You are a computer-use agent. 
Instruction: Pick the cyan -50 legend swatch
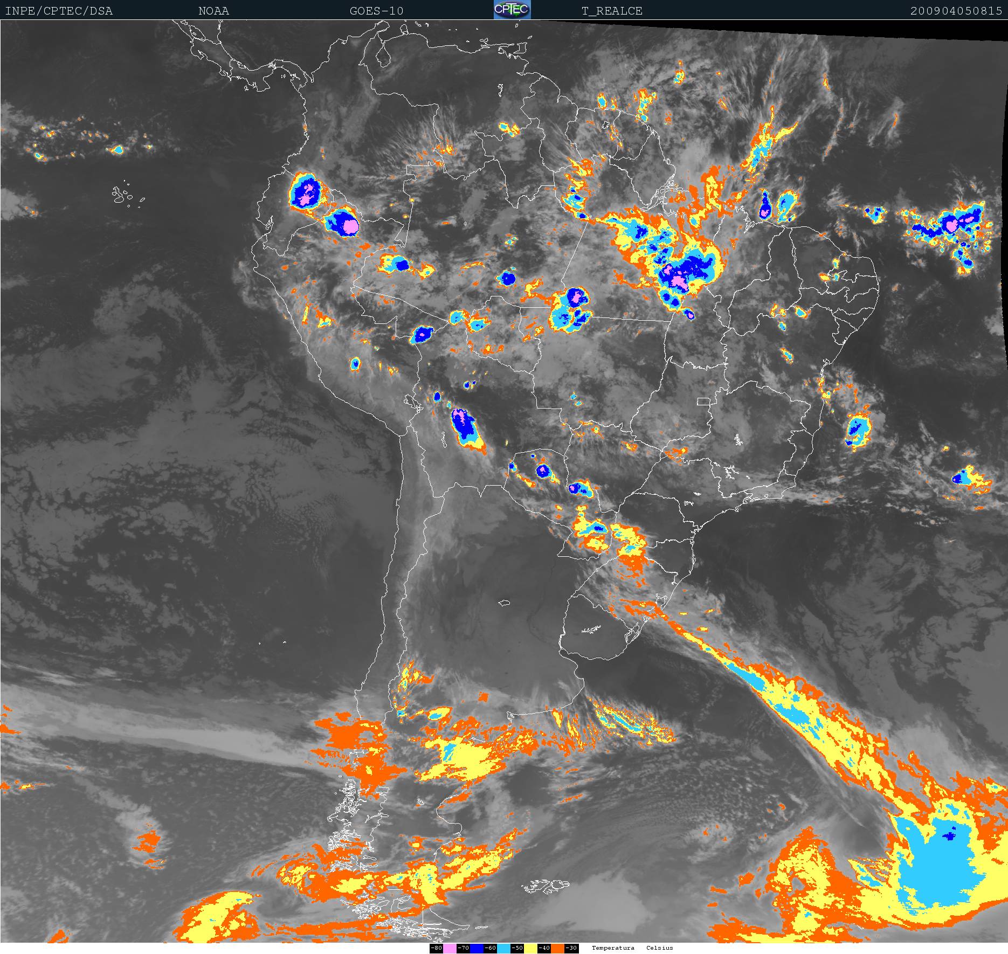[x=503, y=948]
